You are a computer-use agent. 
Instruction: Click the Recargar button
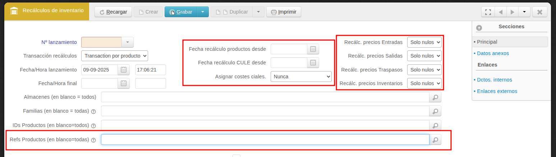[x=113, y=12]
